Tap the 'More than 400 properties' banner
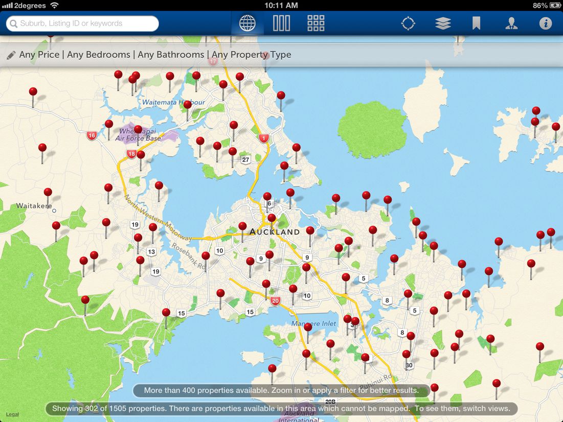 point(281,390)
